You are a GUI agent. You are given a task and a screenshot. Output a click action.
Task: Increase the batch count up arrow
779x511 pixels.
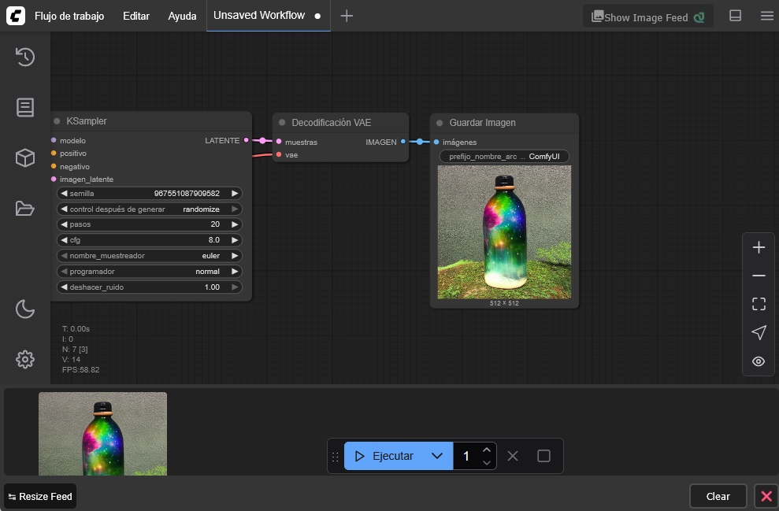point(487,450)
